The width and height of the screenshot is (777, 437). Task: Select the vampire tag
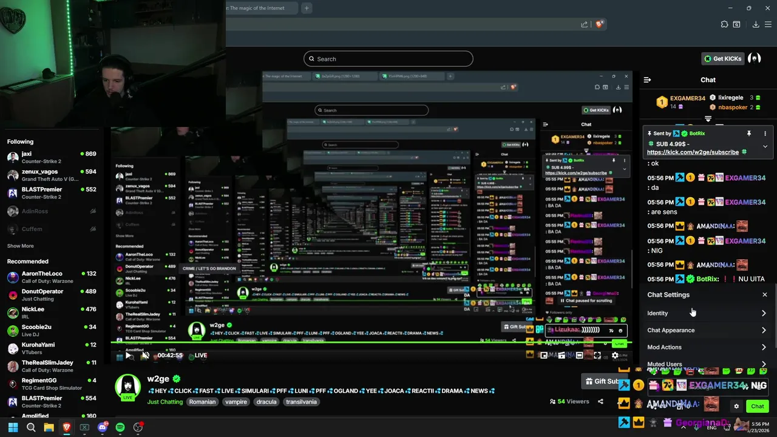(x=236, y=402)
